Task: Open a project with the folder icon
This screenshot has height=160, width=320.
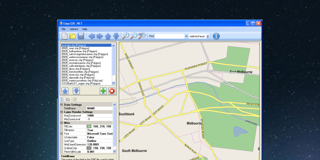Action: pos(73,36)
